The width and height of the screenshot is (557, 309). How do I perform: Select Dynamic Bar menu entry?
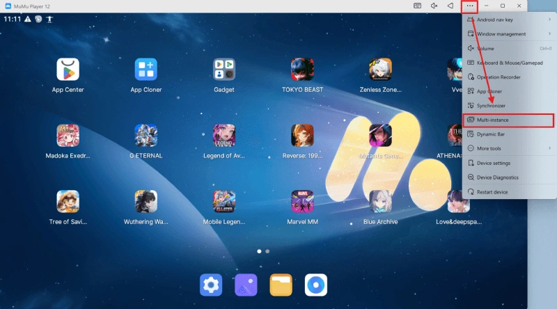[x=510, y=134]
